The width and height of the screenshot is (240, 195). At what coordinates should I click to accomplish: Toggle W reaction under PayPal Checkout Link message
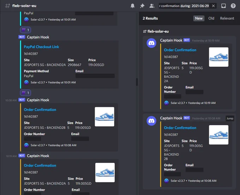click(x=25, y=93)
